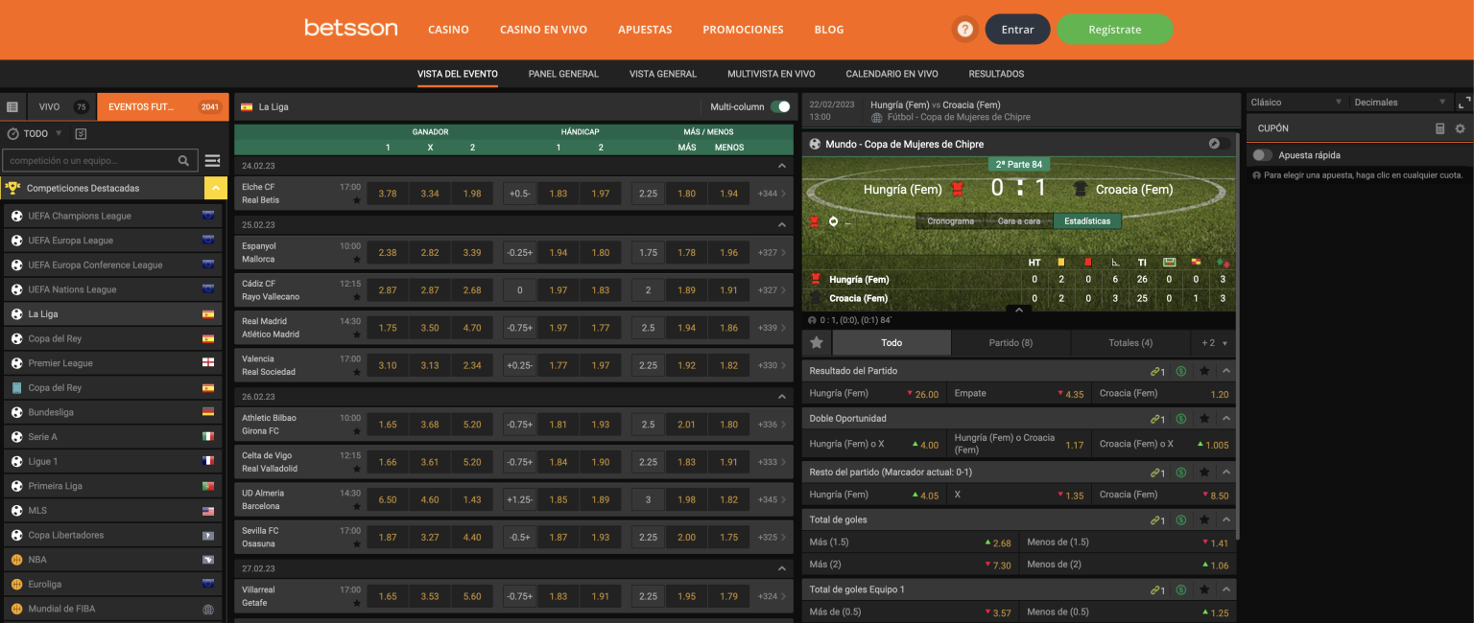
Task: Open the MULTIVISTA EN VIVO tab
Action: tap(771, 74)
